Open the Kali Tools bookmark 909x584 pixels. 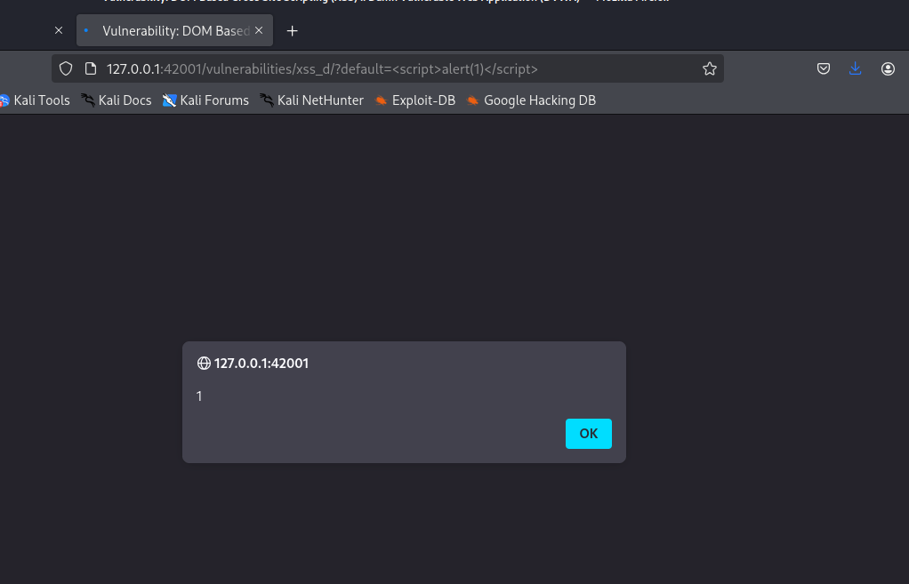35,100
